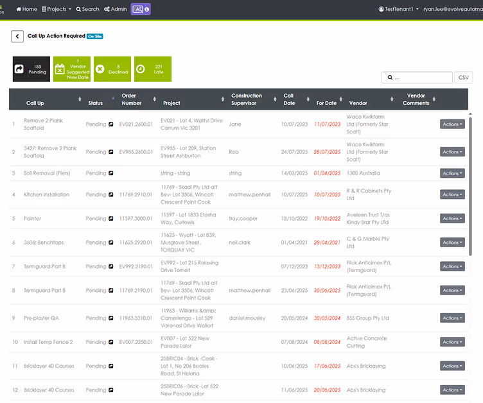
Task: Select the 5 Declined tile
Action: point(112,69)
